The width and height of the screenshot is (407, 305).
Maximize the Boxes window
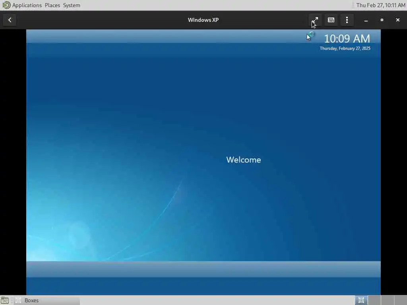382,20
